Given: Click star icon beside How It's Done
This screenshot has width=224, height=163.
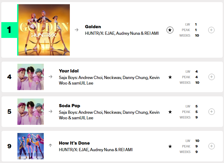Looking at the screenshot, I should point(170,146).
